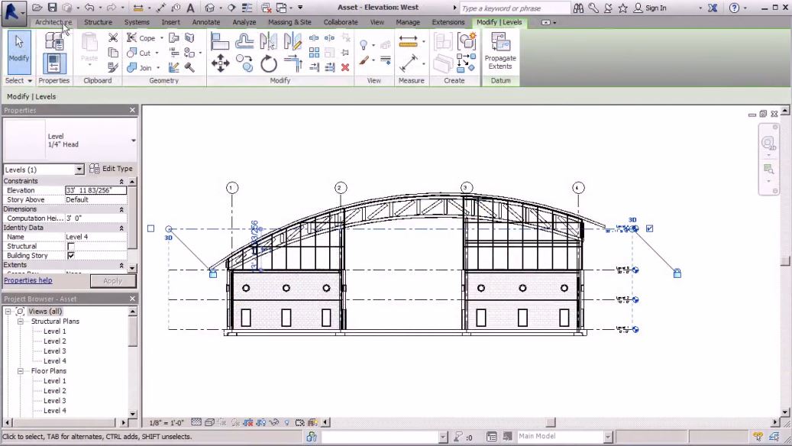Open the Structure ribbon tab
792x446 pixels.
coord(98,22)
